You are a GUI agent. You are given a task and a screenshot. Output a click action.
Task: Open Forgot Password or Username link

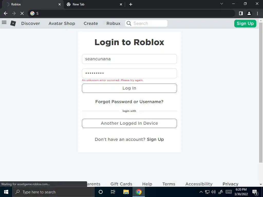click(x=129, y=102)
